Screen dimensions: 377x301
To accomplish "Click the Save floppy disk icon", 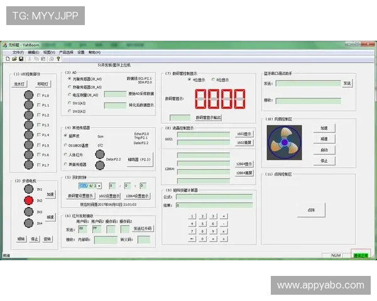I will pyautogui.click(x=20, y=59).
